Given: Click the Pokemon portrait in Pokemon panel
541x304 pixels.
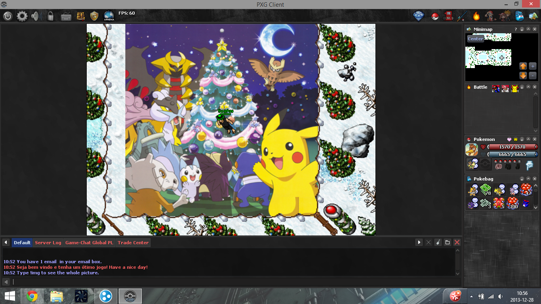Looking at the screenshot, I should 472,150.
